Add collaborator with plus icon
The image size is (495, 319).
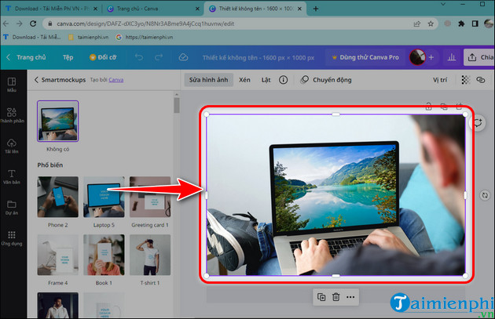pos(431,57)
